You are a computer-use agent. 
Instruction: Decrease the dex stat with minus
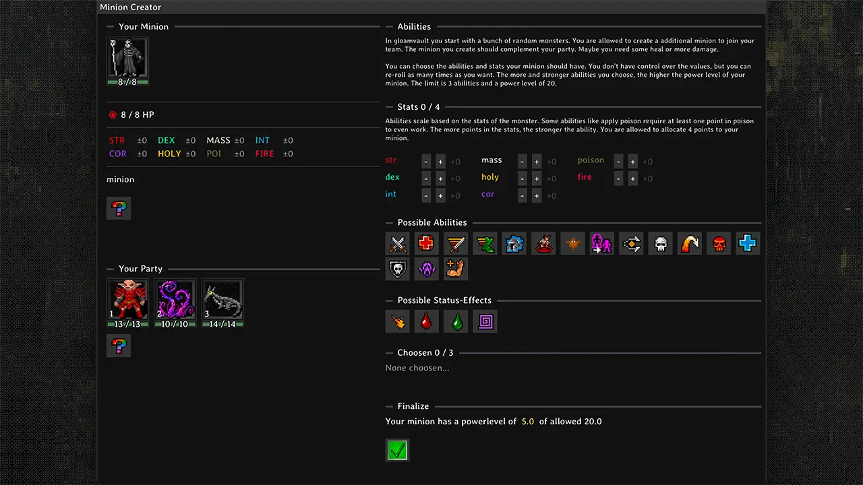tap(426, 179)
